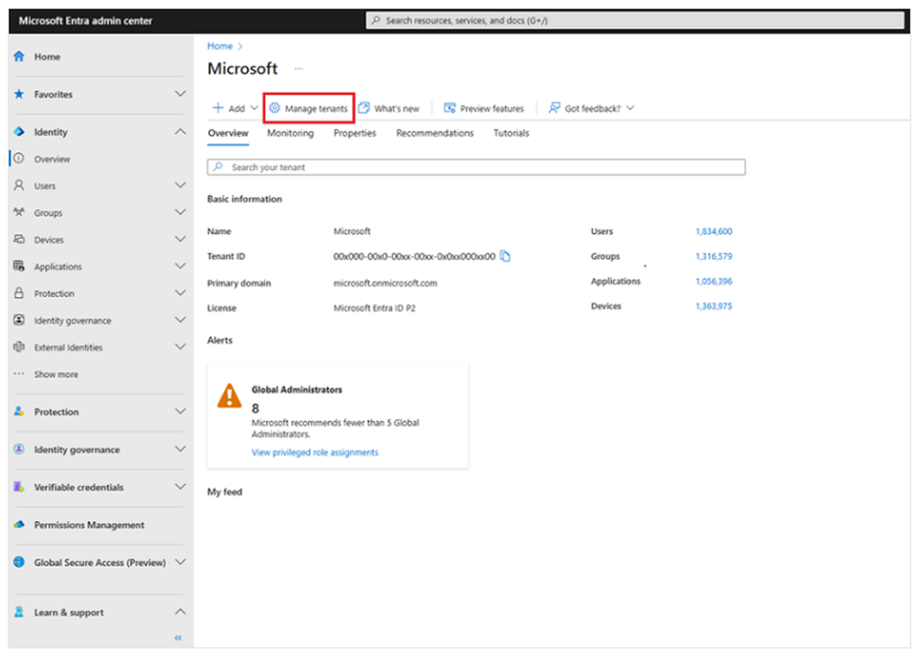Image resolution: width=919 pixels, height=665 pixels.
Task: Open the Properties tab
Action: [x=355, y=133]
